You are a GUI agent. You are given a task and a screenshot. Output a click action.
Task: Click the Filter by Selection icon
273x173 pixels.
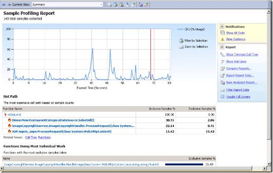181,41
